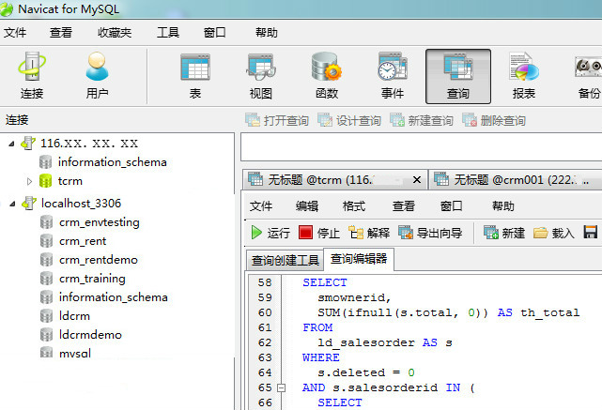Select 116.xx.xx.xx connection in tree
The height and width of the screenshot is (410, 602).
pos(89,144)
